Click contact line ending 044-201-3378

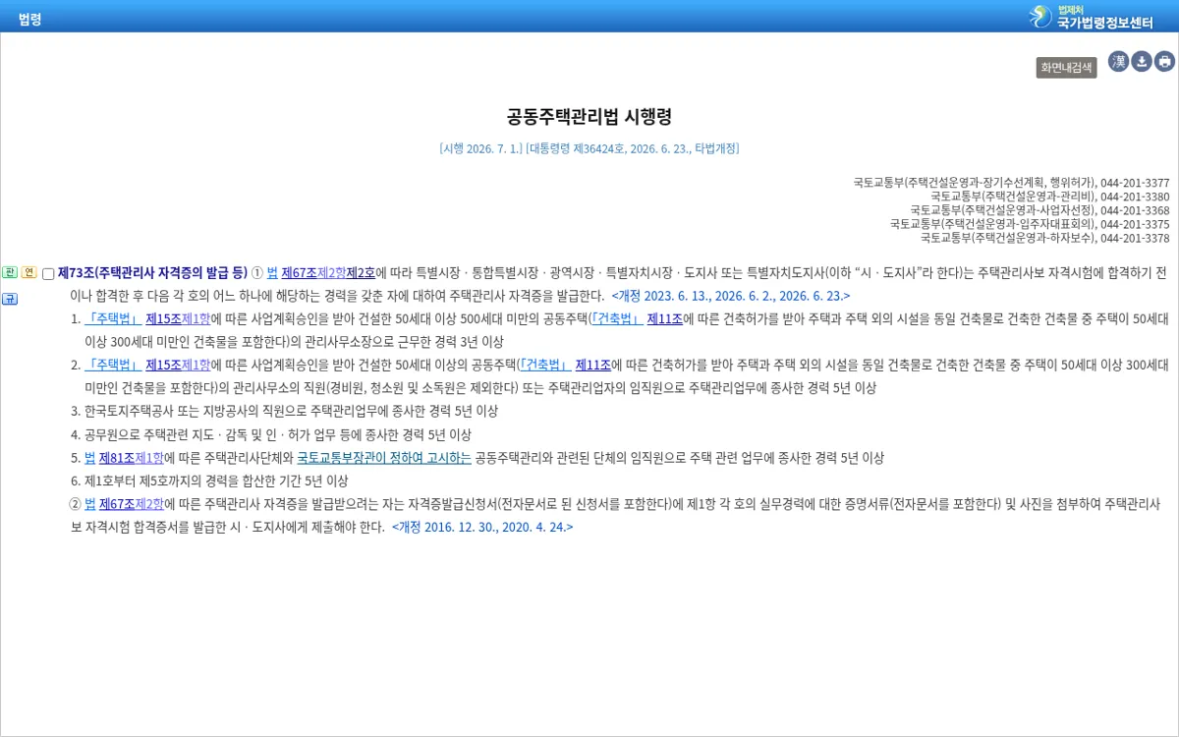1044,238
